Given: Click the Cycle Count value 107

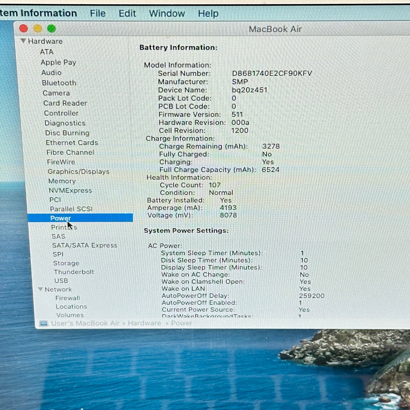Looking at the screenshot, I should click(x=215, y=185).
